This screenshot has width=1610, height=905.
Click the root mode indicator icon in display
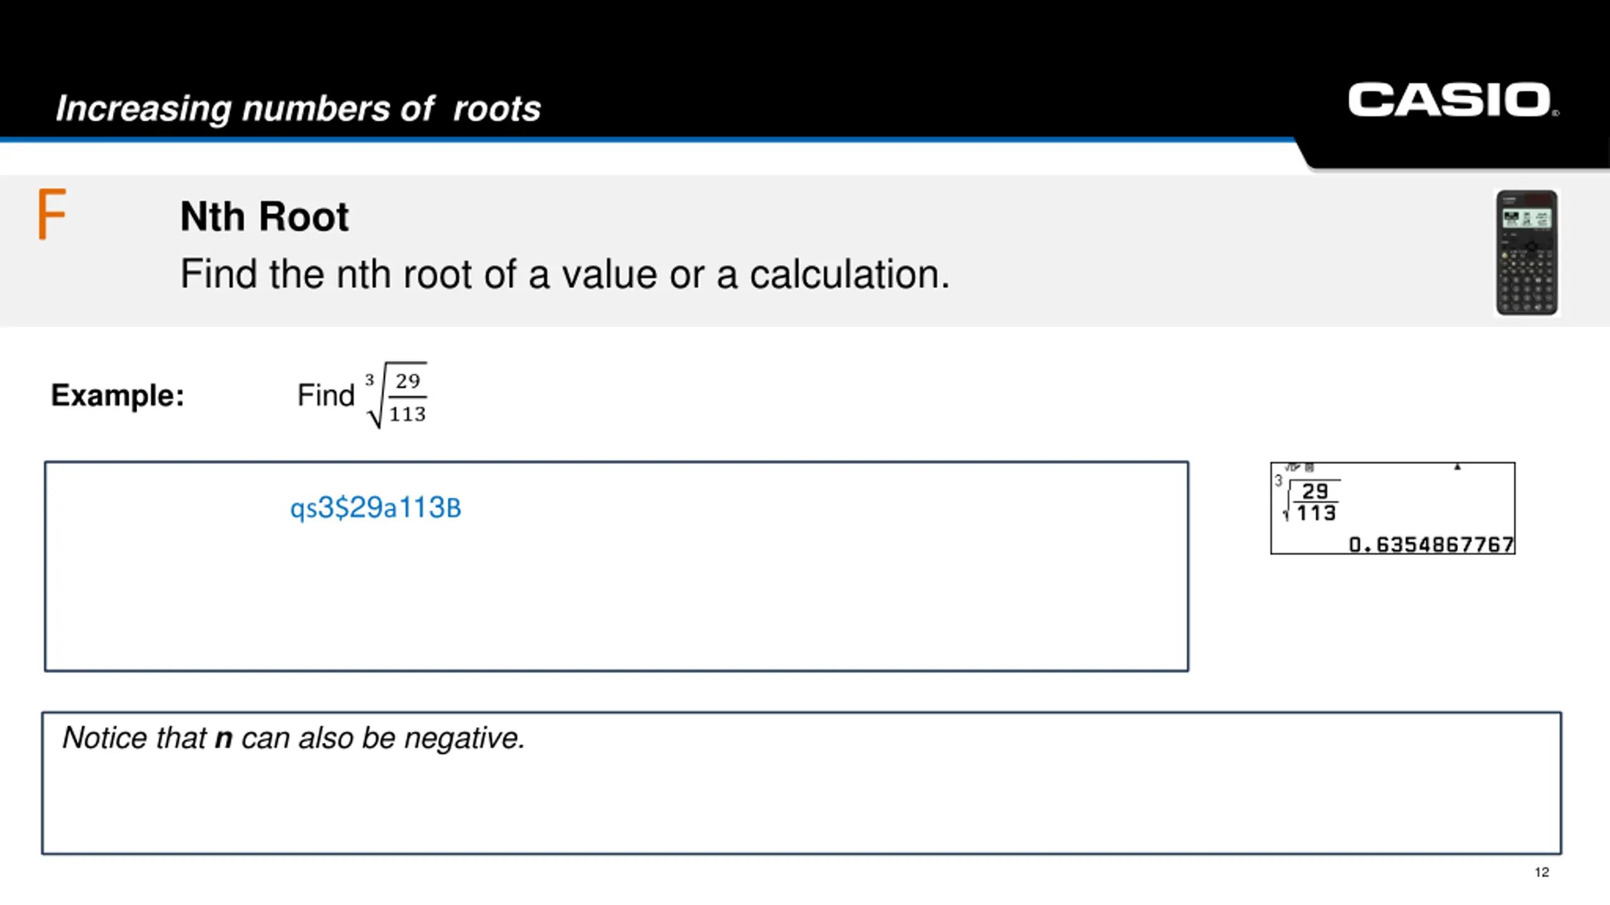coord(1298,468)
